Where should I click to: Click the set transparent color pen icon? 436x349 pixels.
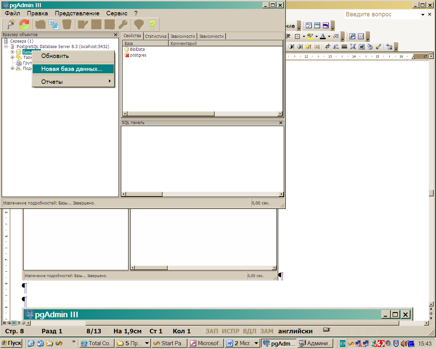click(x=378, y=47)
